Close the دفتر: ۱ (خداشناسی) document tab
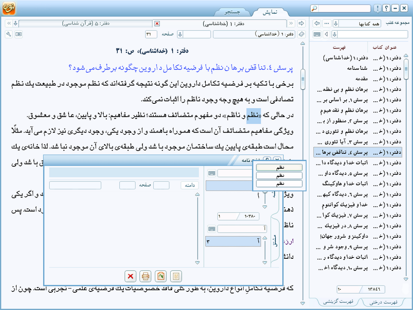413x310 pixels. (157, 24)
